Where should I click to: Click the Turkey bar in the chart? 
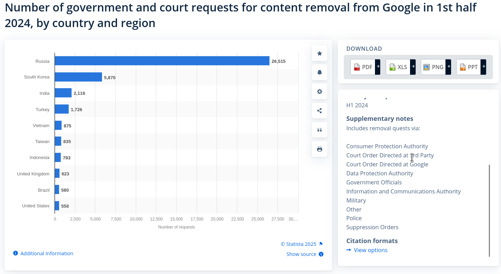(x=62, y=109)
